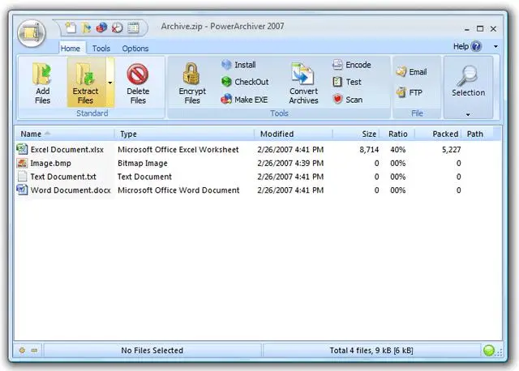This screenshot has width=519, height=371.
Task: Click the plus icon in status bar
Action: [x=22, y=350]
